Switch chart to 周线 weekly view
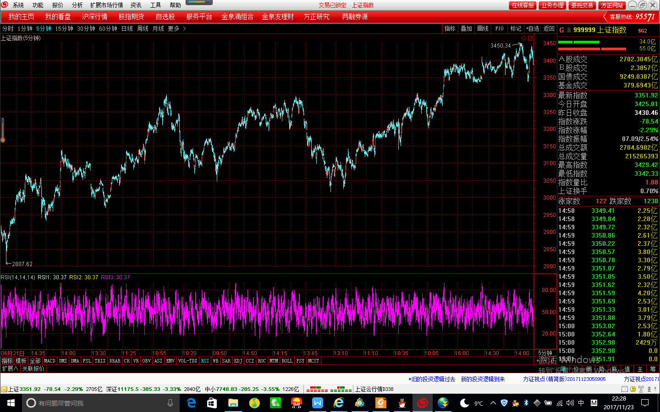 (x=143, y=28)
